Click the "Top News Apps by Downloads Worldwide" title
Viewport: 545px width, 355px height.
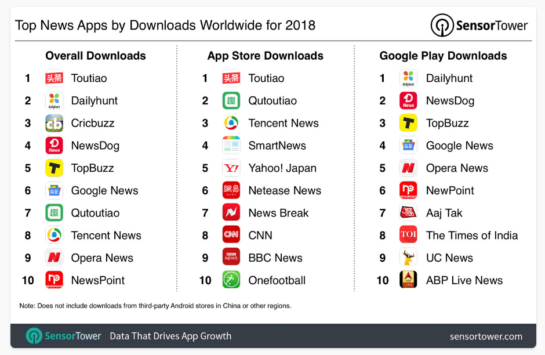(165, 26)
